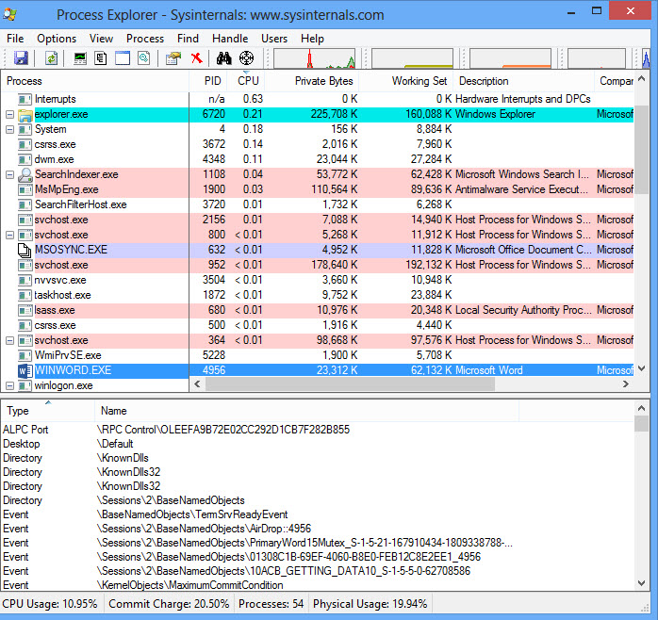Click the Word icon beside WINWORD.EXE
Viewport: 658px width, 620px height.
coord(25,371)
